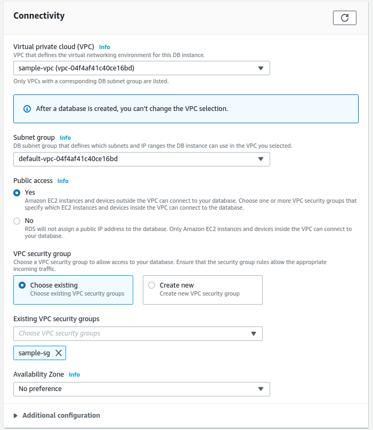Expand the Additional configuration section
This screenshot has width=373, height=430.
point(61,416)
